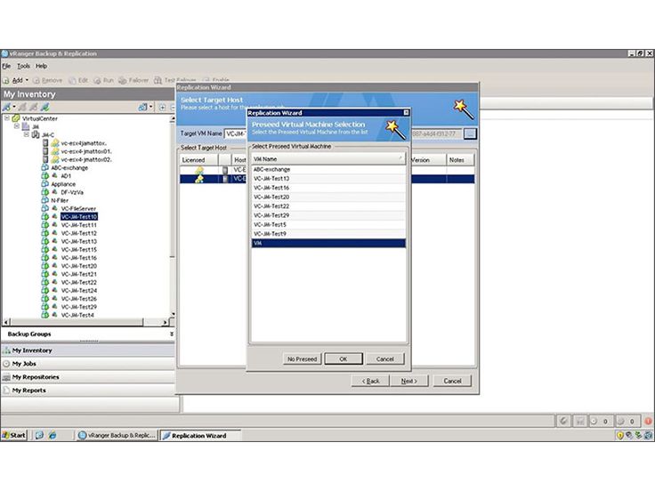This screenshot has height=491, width=655.
Task: Open the My Reports navigation pane
Action: click(88, 390)
